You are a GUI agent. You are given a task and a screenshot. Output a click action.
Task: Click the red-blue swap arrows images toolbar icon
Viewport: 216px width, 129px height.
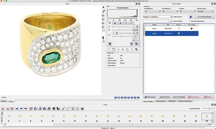pos(3,108)
